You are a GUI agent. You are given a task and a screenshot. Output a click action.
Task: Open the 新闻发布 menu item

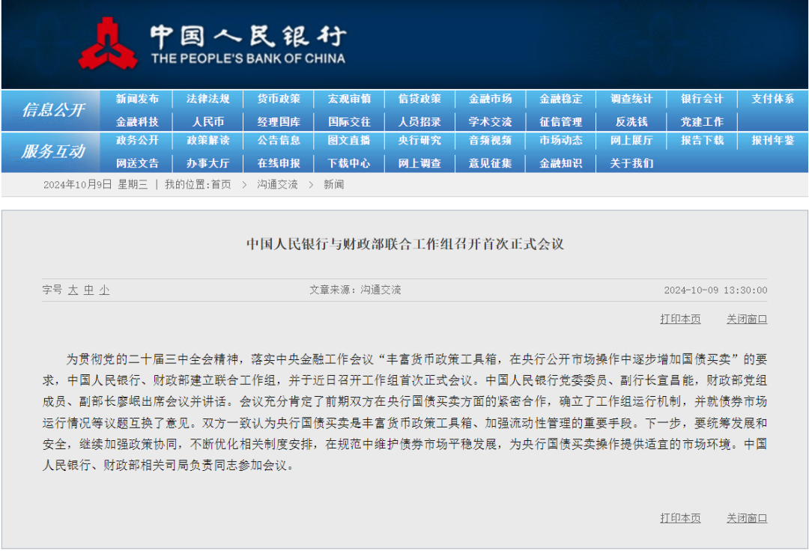click(137, 99)
